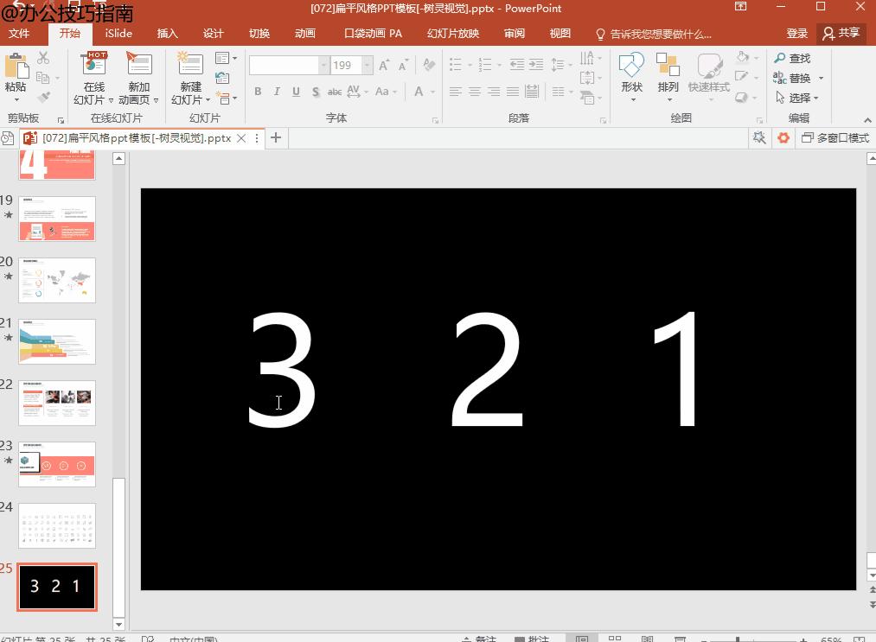Click the Paste (粘贴) clipboard icon
Viewport: 876px width, 642px height.
pos(16,66)
